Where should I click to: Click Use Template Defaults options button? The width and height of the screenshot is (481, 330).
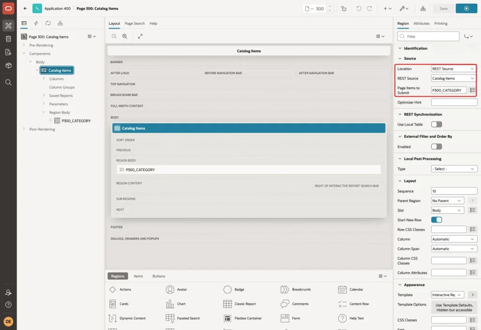tap(454, 307)
